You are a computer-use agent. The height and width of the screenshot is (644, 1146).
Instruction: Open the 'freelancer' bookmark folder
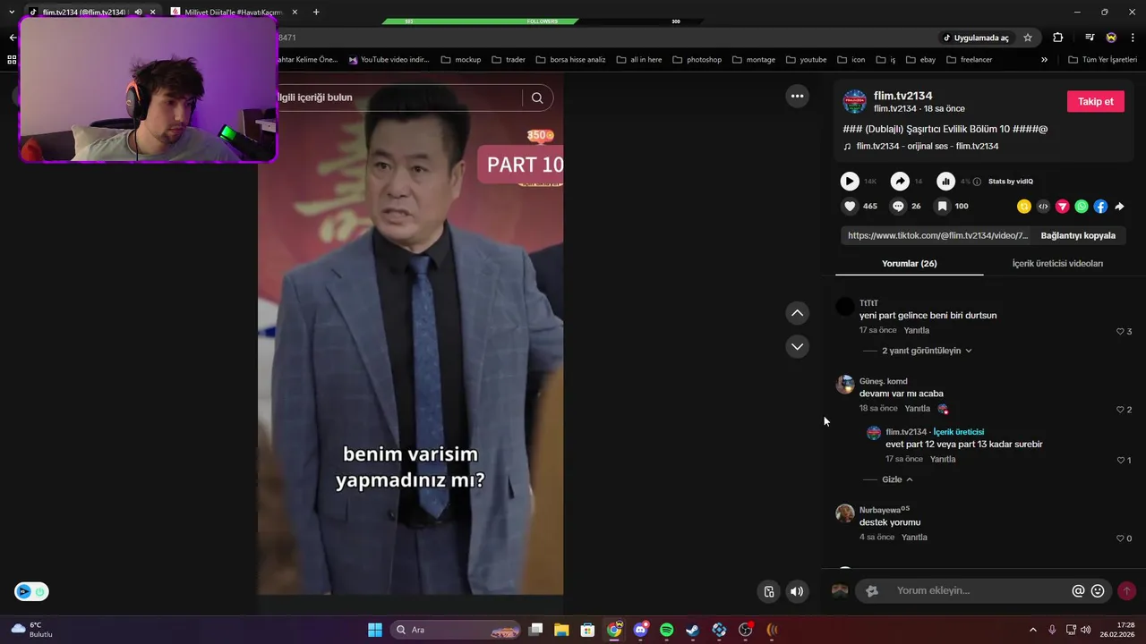click(969, 60)
